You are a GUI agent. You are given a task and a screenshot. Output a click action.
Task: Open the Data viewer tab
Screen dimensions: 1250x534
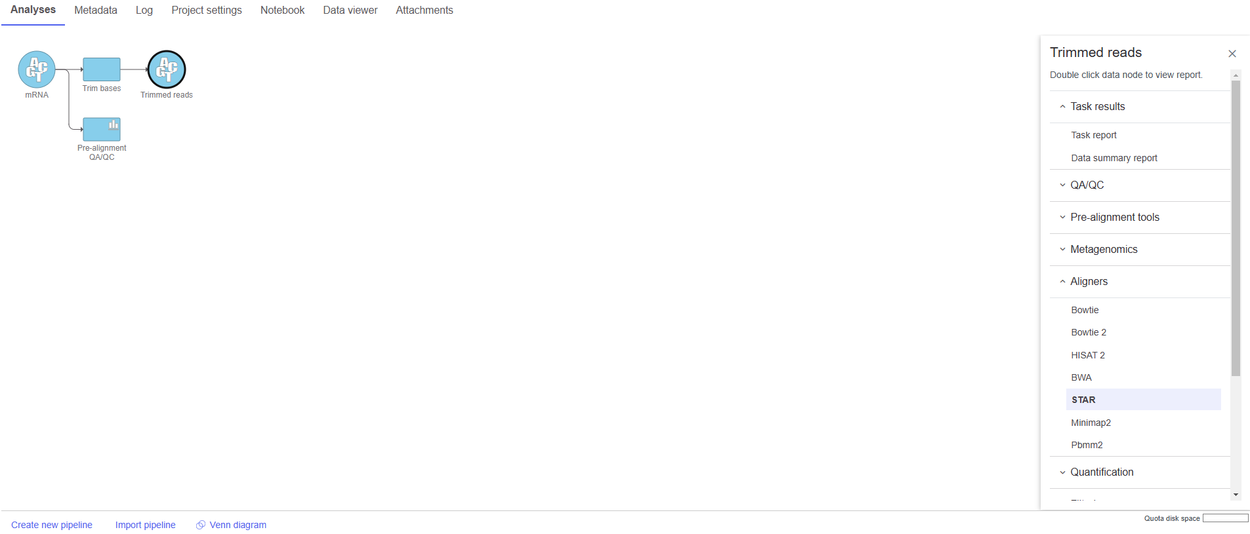click(x=350, y=10)
